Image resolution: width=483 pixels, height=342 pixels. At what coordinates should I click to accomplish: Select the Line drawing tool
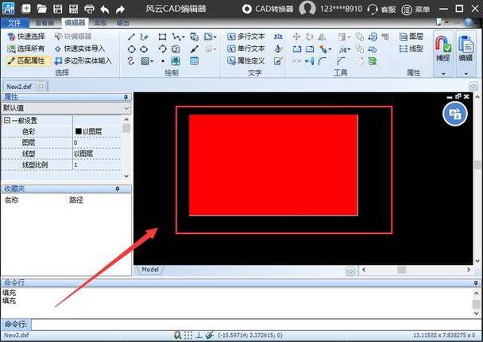[131, 37]
